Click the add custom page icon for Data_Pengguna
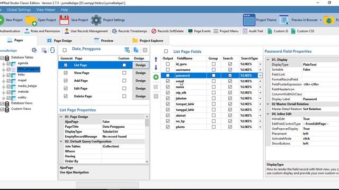Viewport: 339px width, 190px height. [127, 50]
